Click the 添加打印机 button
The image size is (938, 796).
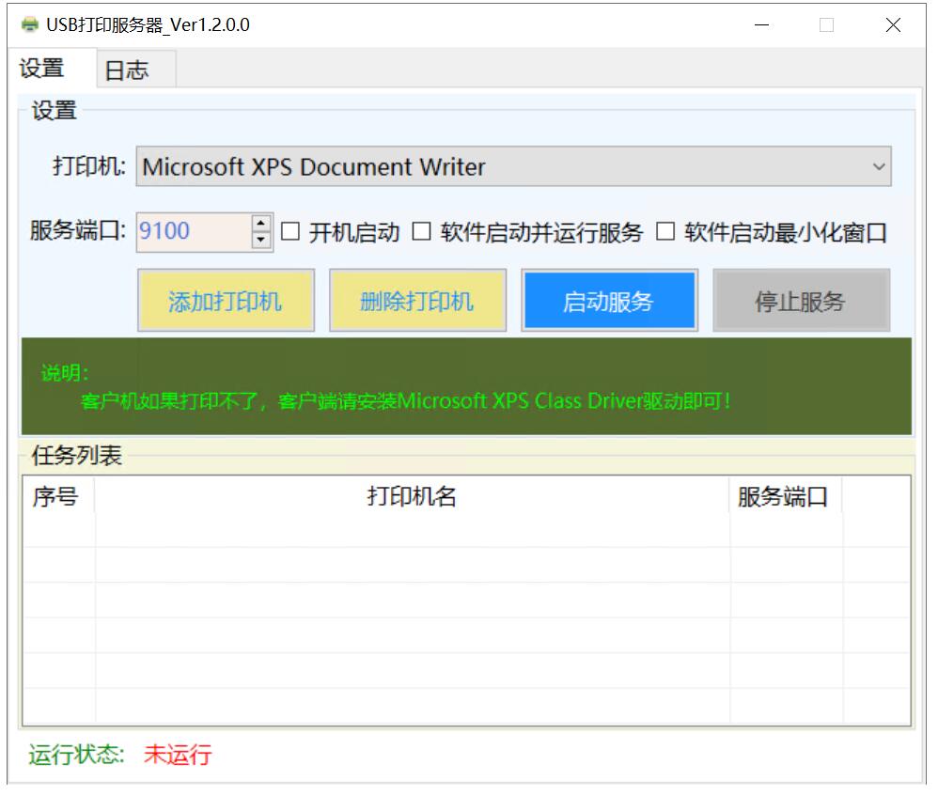pyautogui.click(x=227, y=302)
